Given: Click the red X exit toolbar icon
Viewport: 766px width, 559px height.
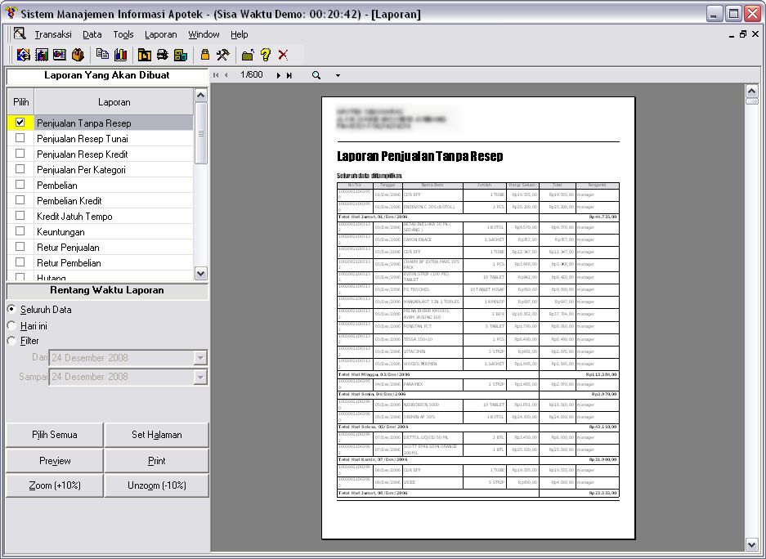Looking at the screenshot, I should [283, 55].
